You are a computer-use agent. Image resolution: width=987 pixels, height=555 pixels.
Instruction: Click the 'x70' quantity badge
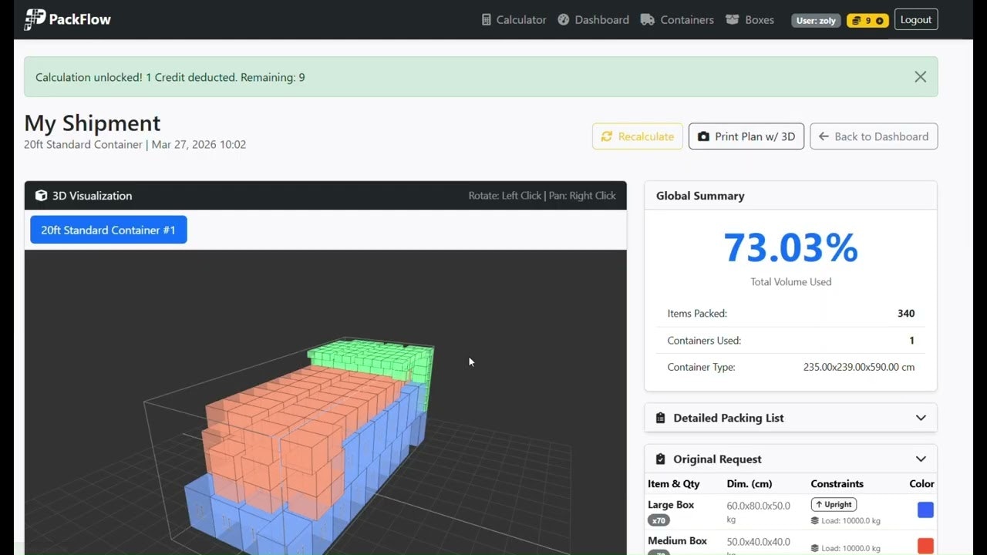[659, 520]
